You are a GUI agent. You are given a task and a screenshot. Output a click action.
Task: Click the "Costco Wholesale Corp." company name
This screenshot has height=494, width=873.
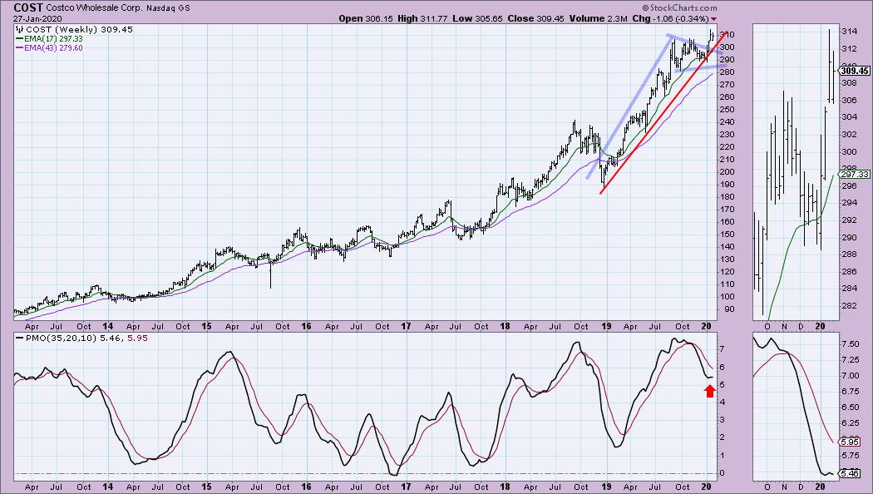click(94, 8)
